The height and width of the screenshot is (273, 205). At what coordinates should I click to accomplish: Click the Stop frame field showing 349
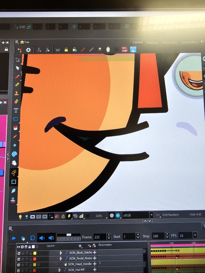coord(158,236)
